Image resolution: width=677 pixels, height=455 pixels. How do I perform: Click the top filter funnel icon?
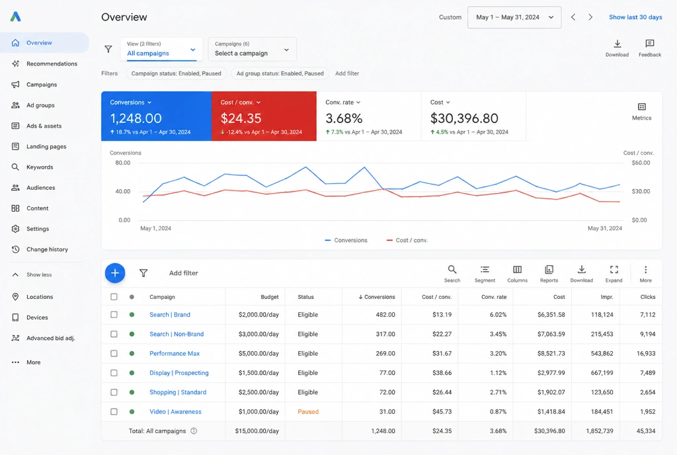[108, 49]
